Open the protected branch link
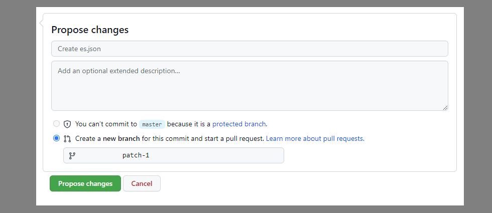492x213 pixels. click(239, 124)
